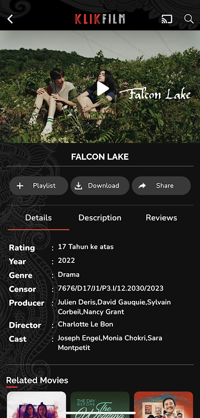Switch to the Reviews tab
The height and width of the screenshot is (418, 200).
[x=161, y=218]
